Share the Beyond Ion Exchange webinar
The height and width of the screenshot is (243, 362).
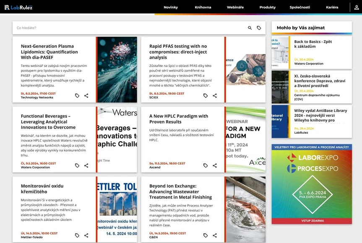click(215, 235)
